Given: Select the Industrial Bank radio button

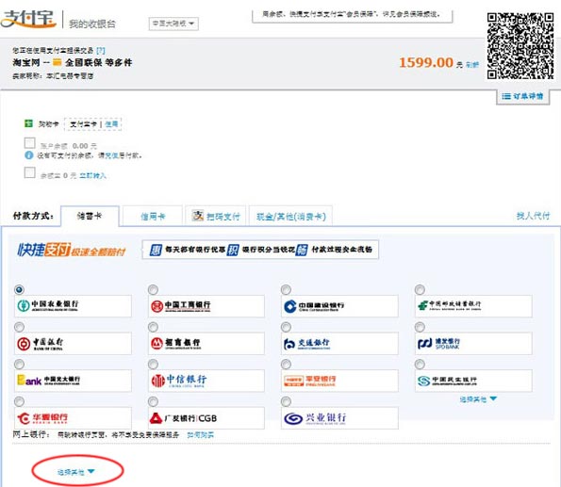Looking at the screenshot, I should (x=286, y=401).
